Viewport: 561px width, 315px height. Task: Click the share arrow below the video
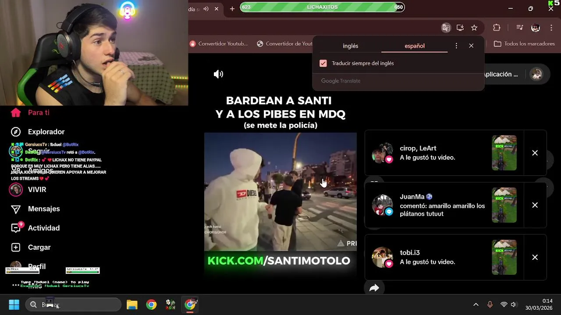[374, 287]
